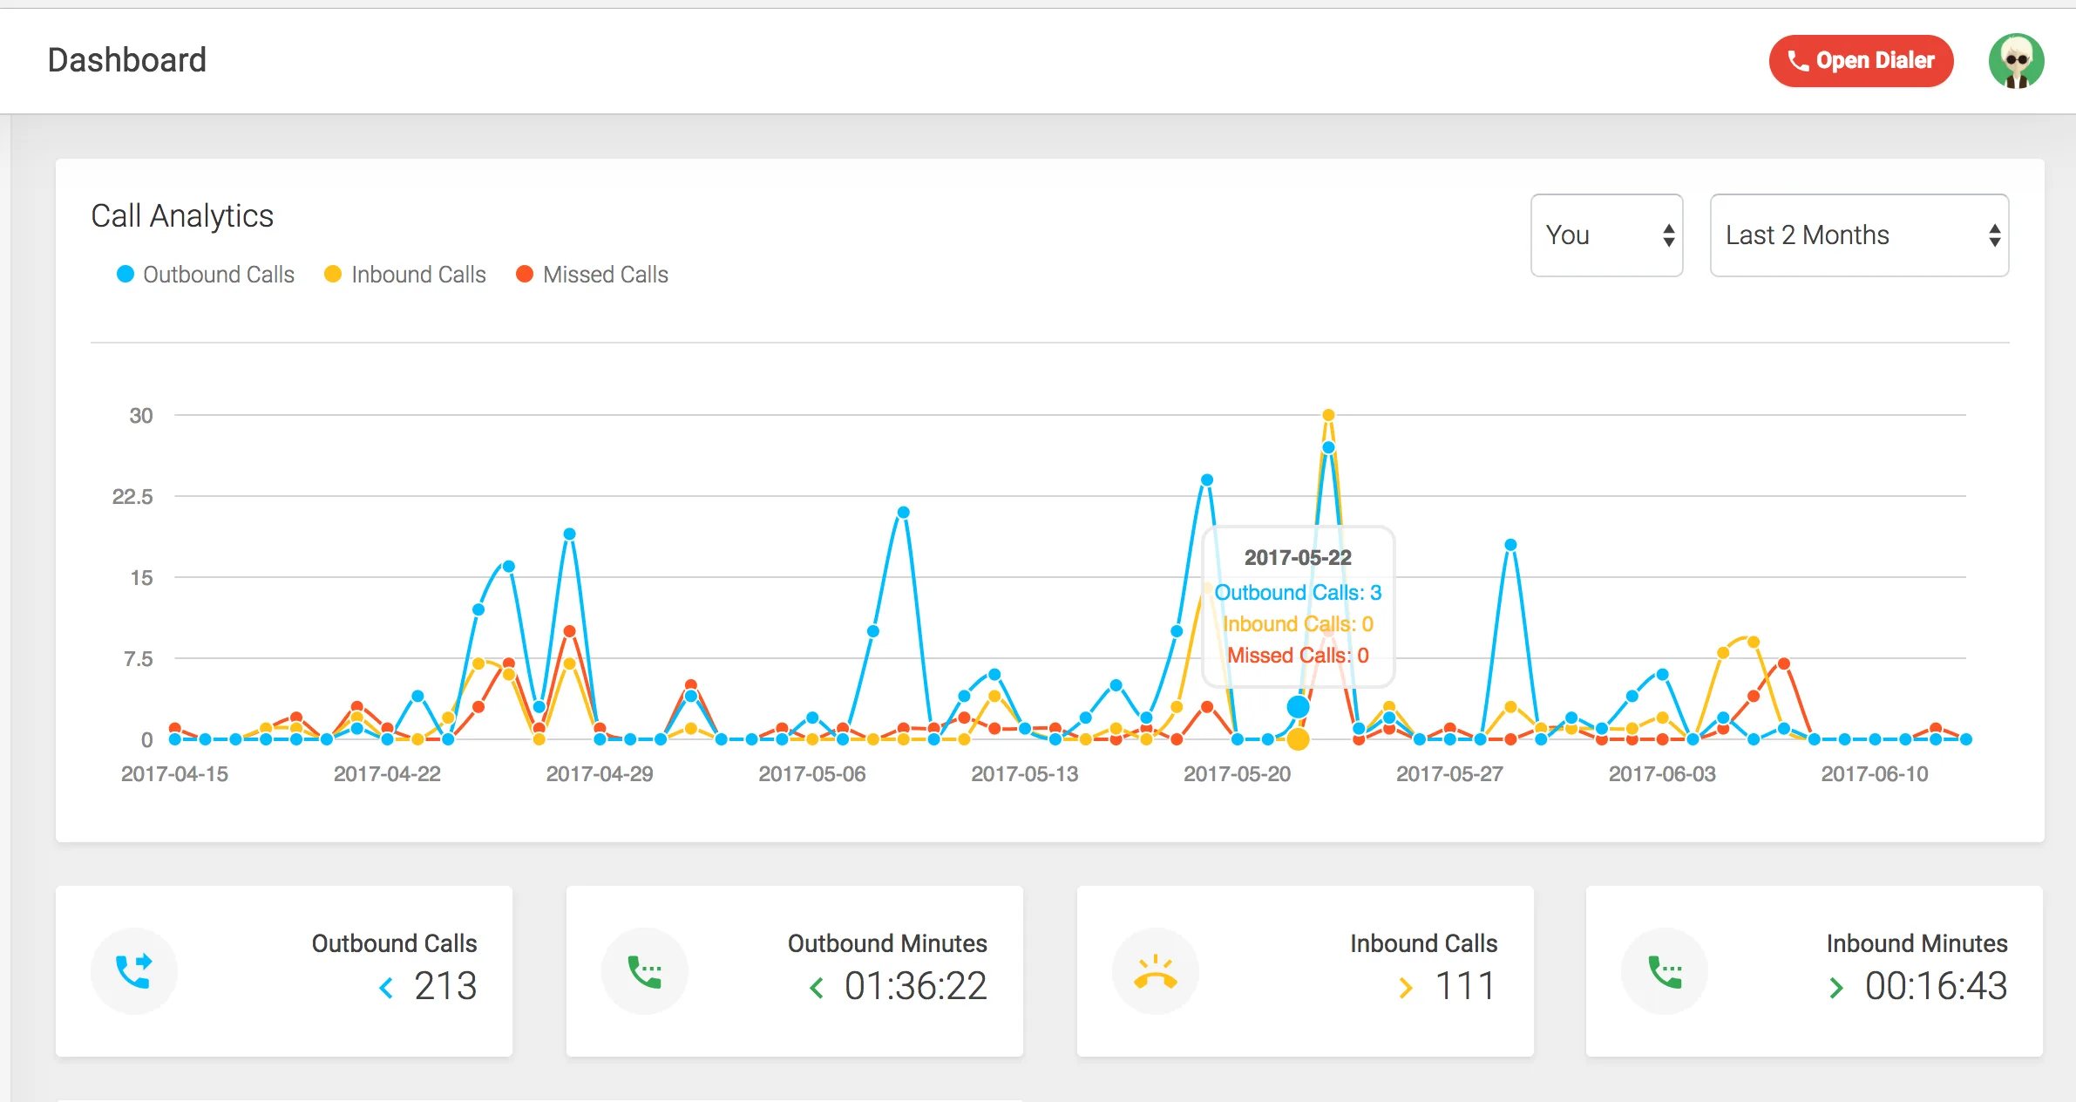Click the yellow Inbound Calls ringing icon
Viewport: 2076px width, 1102px height.
[1156, 971]
